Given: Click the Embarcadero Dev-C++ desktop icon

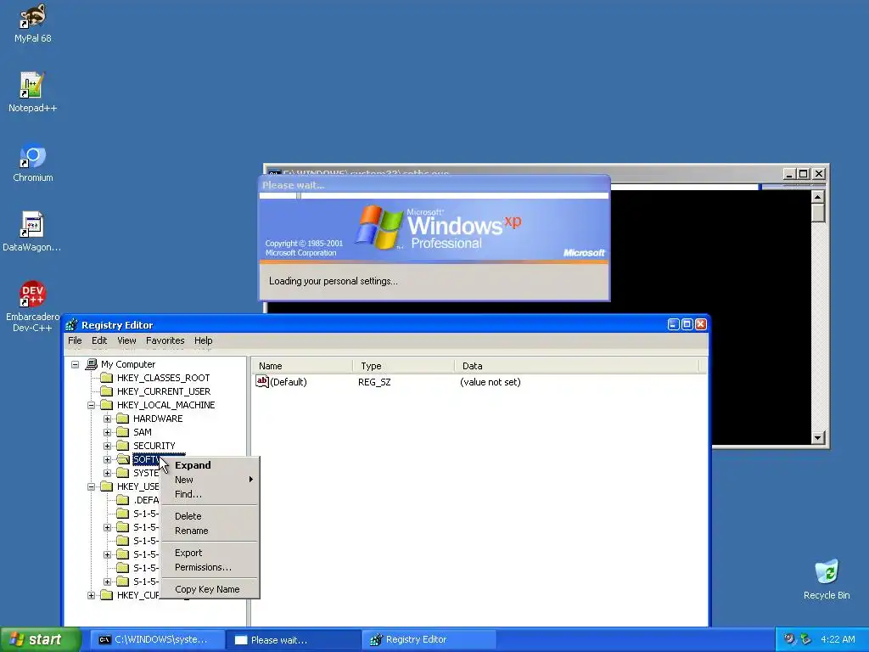Looking at the screenshot, I should coord(32,306).
